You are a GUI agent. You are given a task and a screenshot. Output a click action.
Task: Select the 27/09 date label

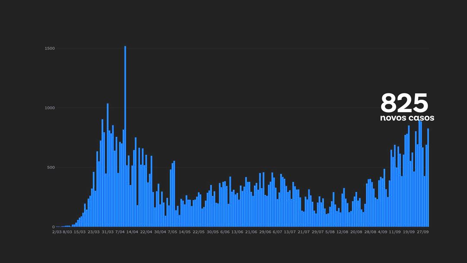pos(422,232)
